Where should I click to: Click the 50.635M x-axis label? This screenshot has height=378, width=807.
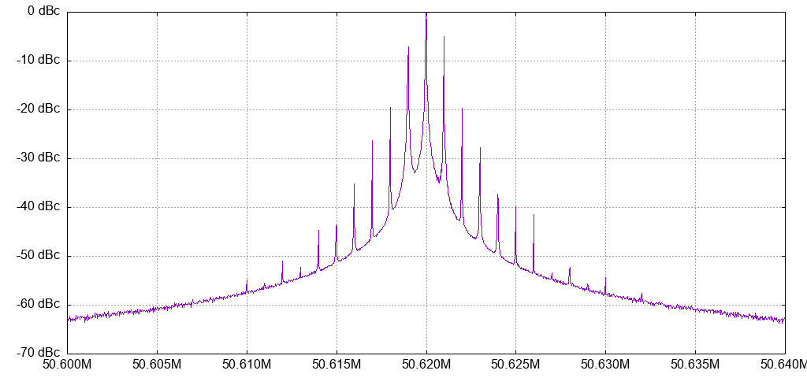(x=695, y=366)
